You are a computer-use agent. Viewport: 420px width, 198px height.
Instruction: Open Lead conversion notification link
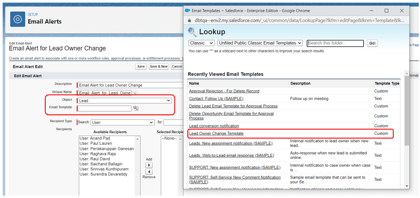tap(214, 126)
